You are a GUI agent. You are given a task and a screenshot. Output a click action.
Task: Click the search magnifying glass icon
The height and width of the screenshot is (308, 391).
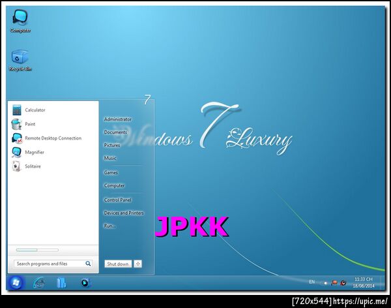pyautogui.click(x=88, y=264)
